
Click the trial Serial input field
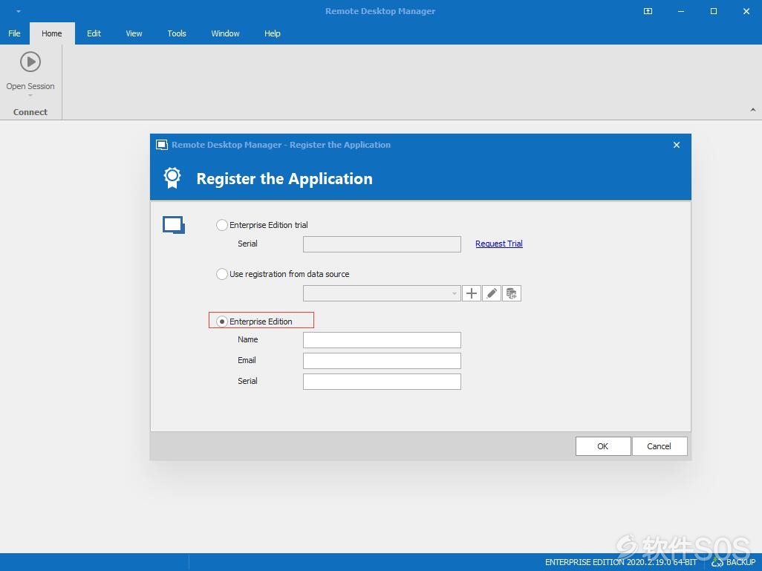[x=382, y=244]
